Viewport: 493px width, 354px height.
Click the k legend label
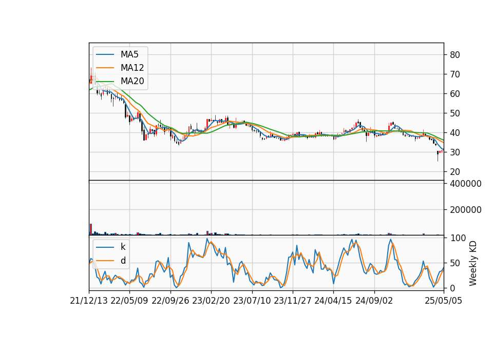(123, 247)
